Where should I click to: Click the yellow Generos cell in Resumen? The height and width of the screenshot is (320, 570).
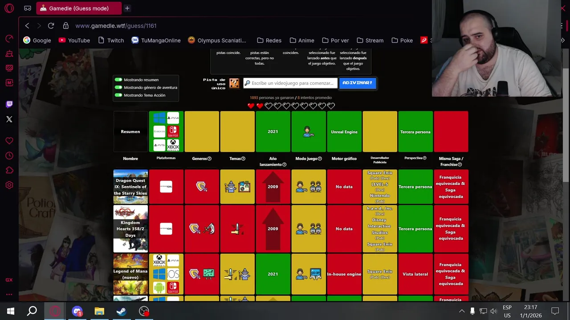click(x=202, y=132)
